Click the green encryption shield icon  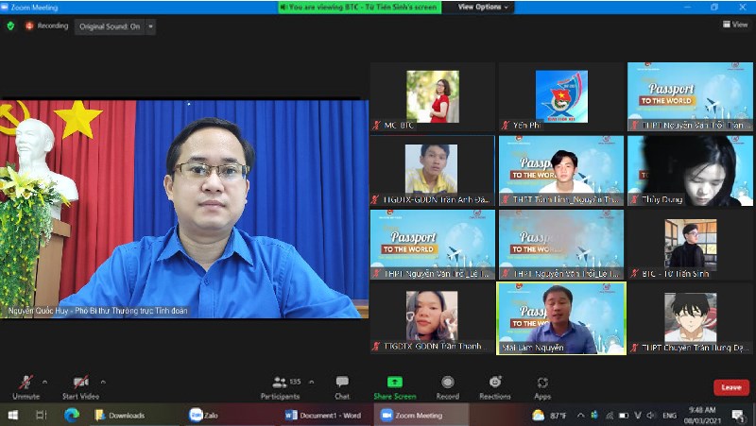click(x=10, y=26)
